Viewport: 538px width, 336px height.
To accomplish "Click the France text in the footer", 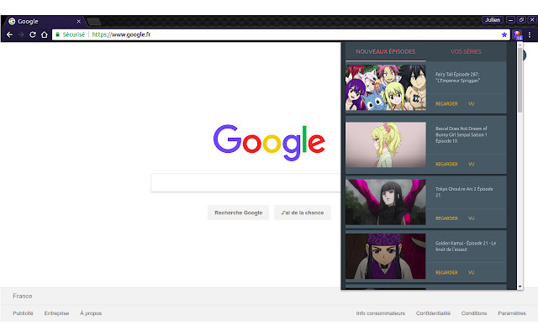I will coord(23,296).
